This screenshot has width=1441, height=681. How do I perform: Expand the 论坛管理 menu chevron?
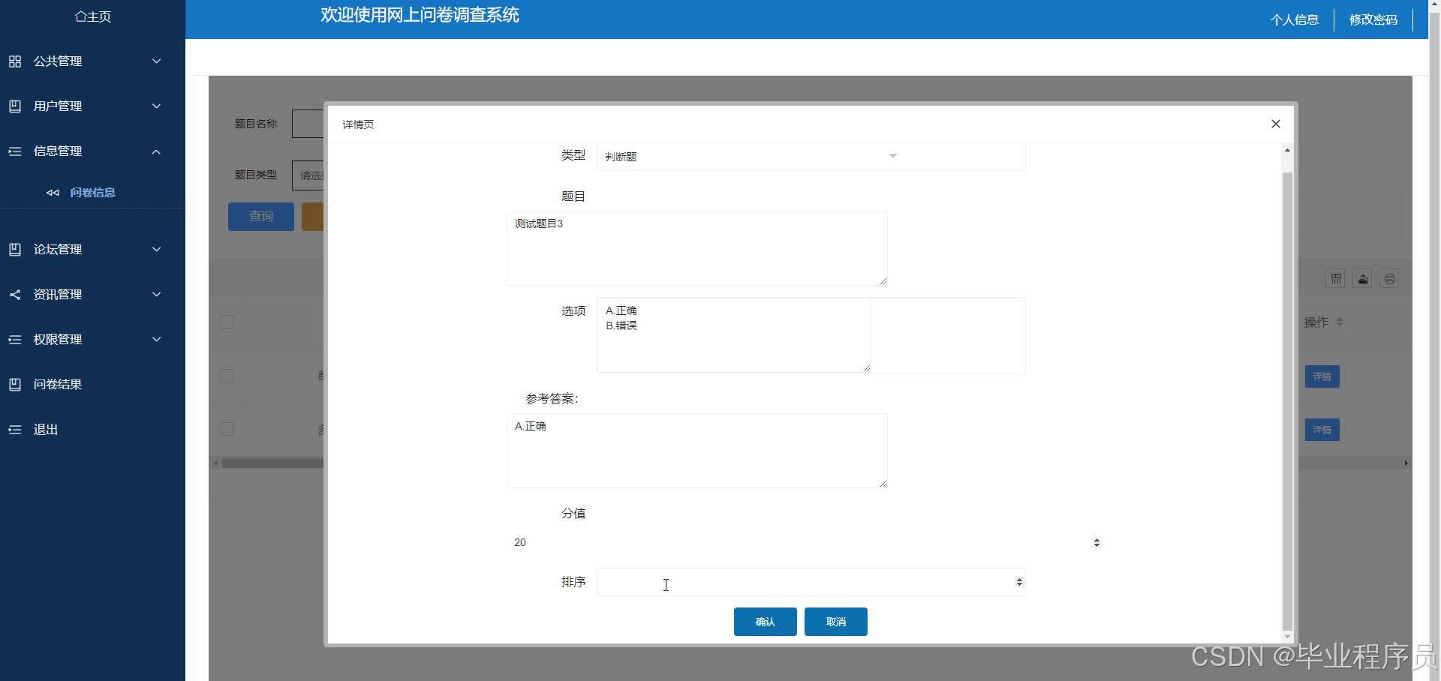(156, 250)
